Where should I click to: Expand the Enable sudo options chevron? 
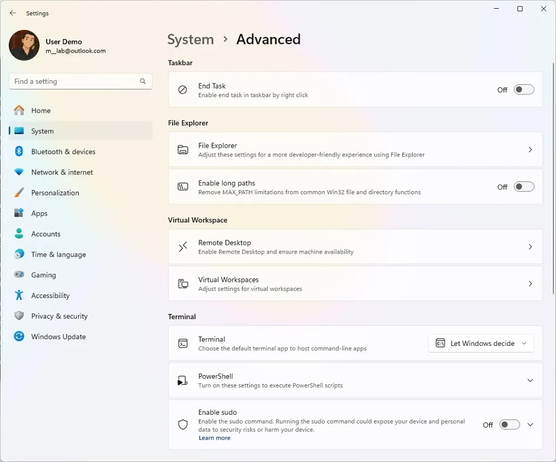tap(530, 424)
